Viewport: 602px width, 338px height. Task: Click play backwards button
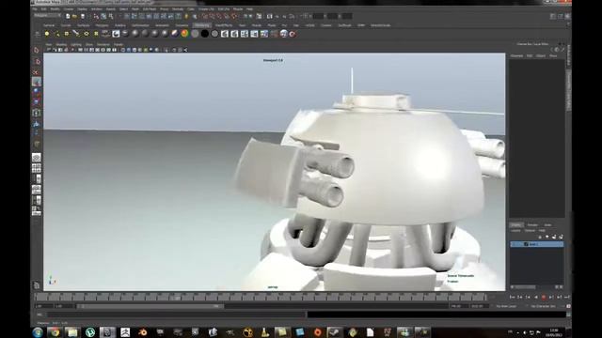click(x=536, y=297)
